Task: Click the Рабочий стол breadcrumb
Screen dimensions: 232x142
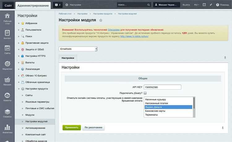Action: pyautogui.click(x=65, y=14)
